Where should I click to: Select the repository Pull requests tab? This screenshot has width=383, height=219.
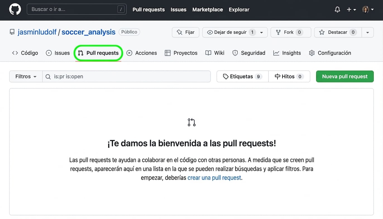[98, 53]
